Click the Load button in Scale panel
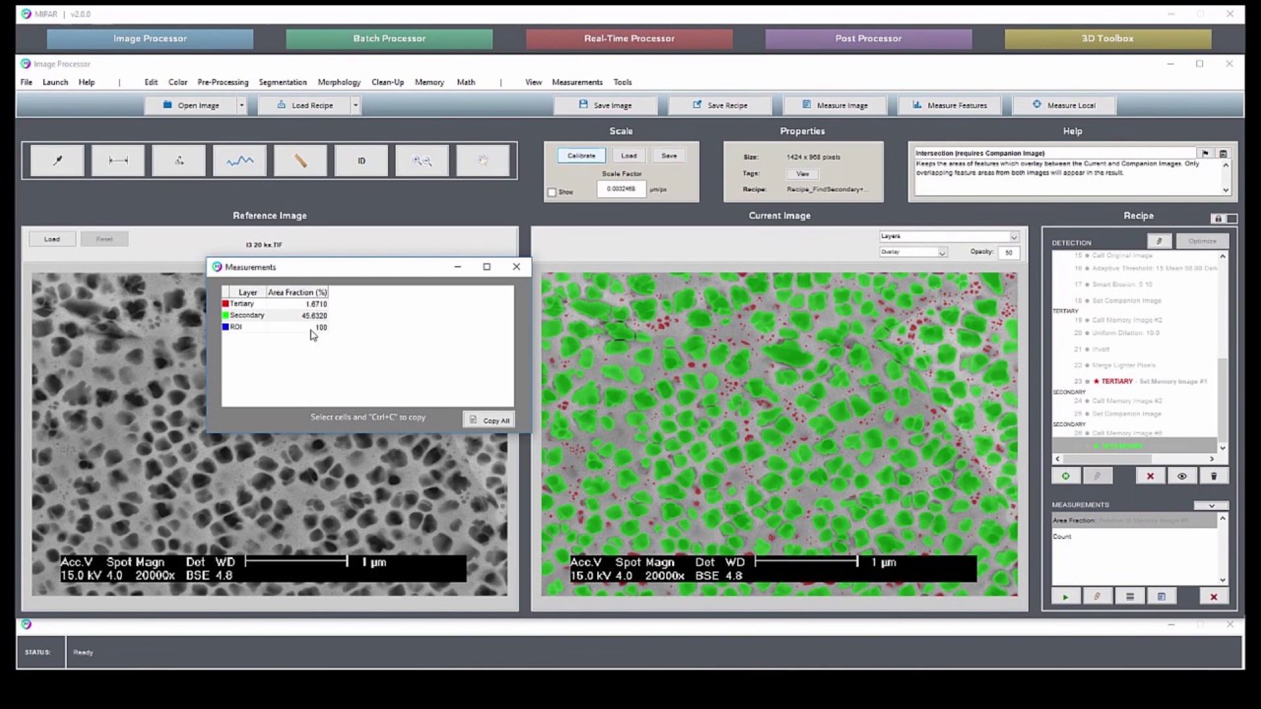The image size is (1261, 709). point(629,156)
